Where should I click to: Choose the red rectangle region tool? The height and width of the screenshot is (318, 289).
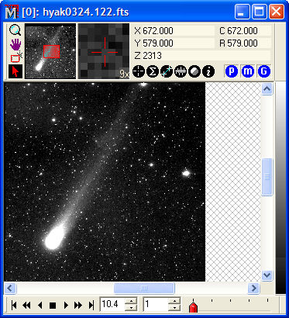[x=16, y=57]
